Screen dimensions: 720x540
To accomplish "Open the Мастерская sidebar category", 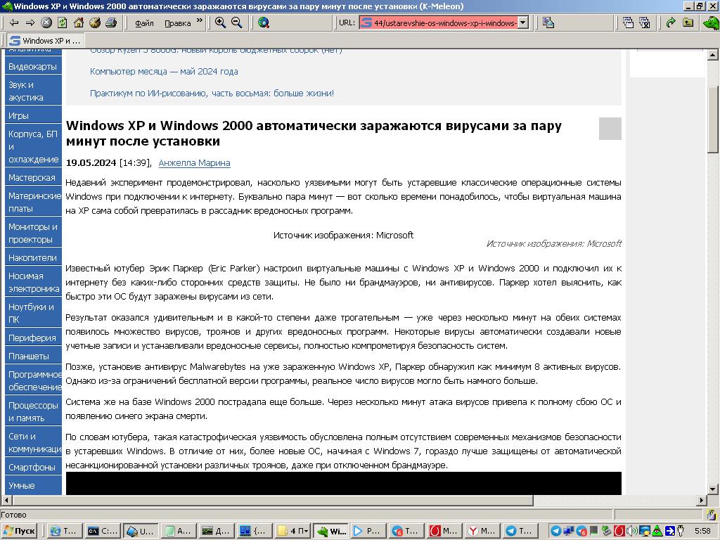I will tap(33, 177).
